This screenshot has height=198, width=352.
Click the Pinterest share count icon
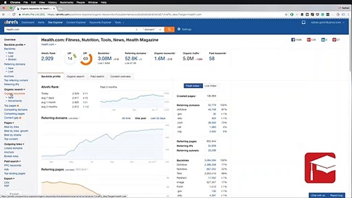point(334,40)
